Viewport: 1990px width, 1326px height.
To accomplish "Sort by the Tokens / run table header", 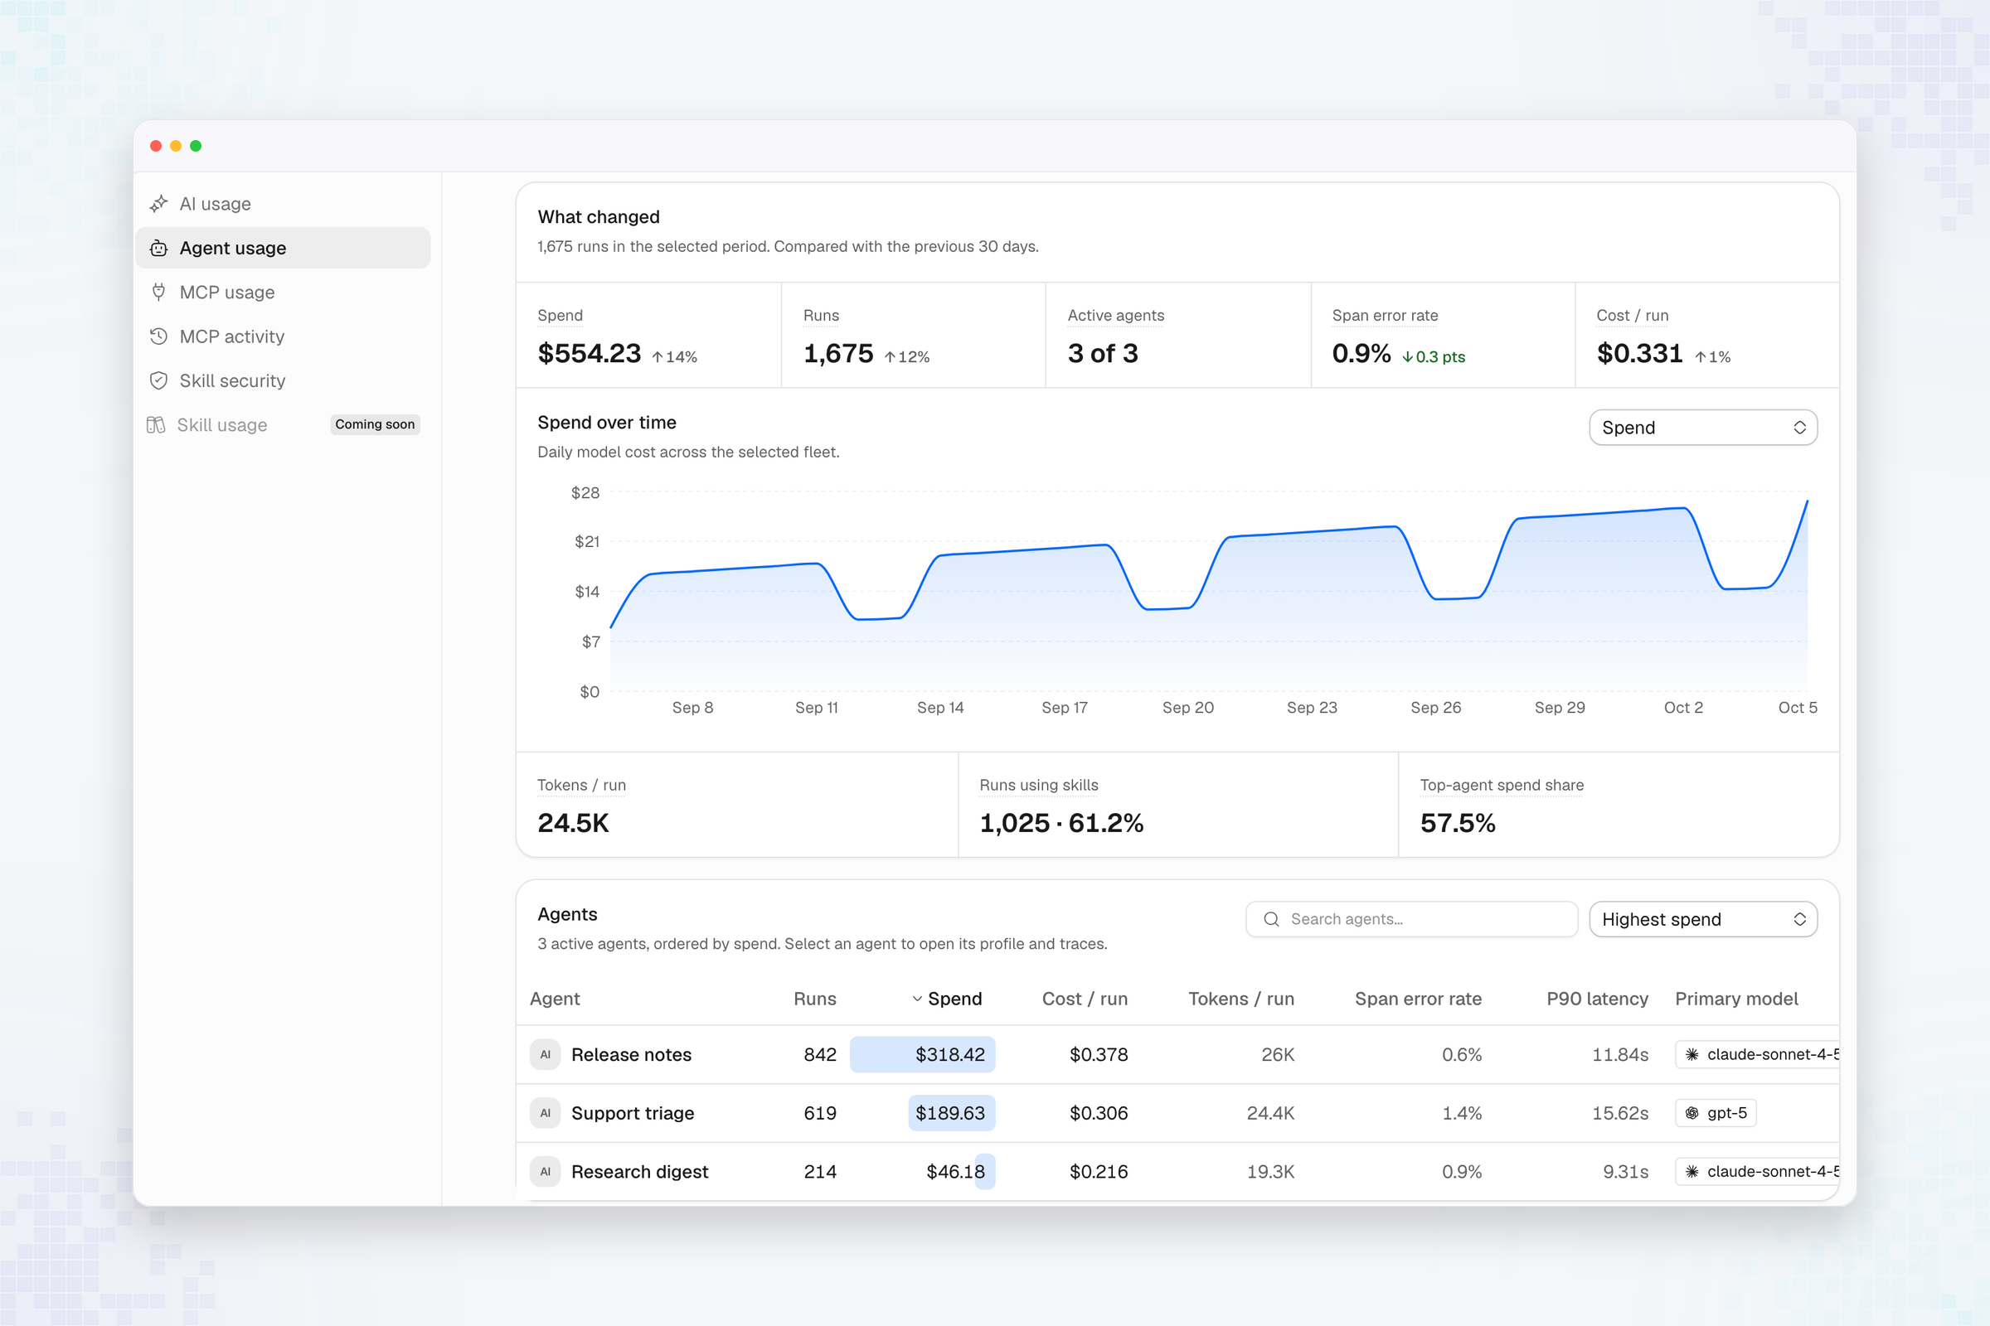I will (x=1241, y=999).
